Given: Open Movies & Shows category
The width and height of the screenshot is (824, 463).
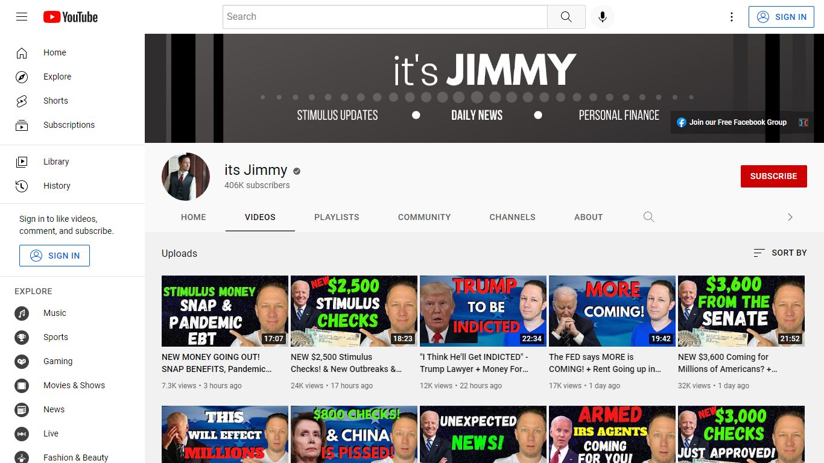Looking at the screenshot, I should 72,385.
